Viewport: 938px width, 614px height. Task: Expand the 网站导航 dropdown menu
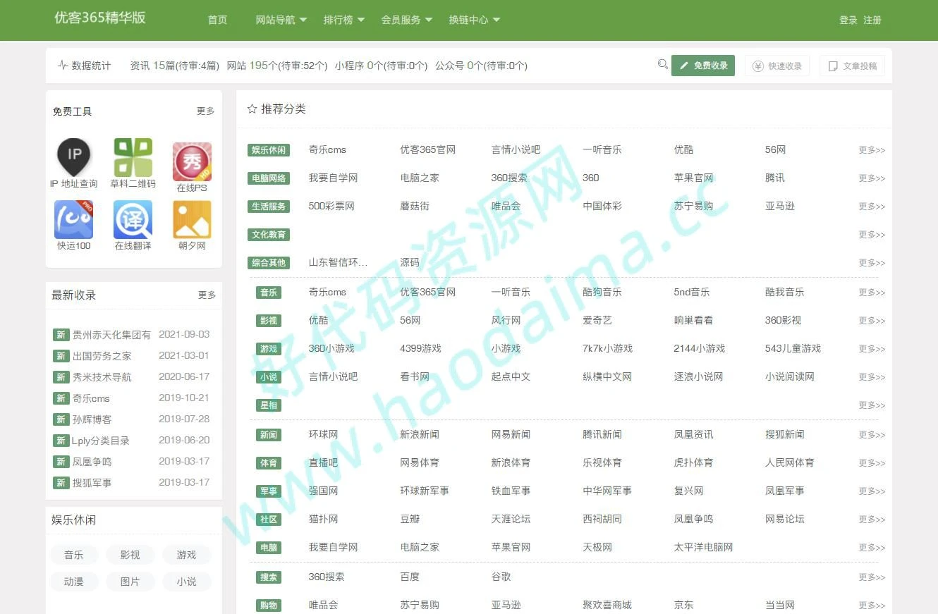tap(281, 20)
